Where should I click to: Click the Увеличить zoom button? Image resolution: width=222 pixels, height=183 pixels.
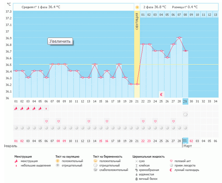[60, 41]
